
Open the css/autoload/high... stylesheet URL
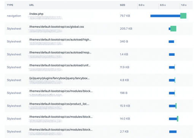coord(60,39)
